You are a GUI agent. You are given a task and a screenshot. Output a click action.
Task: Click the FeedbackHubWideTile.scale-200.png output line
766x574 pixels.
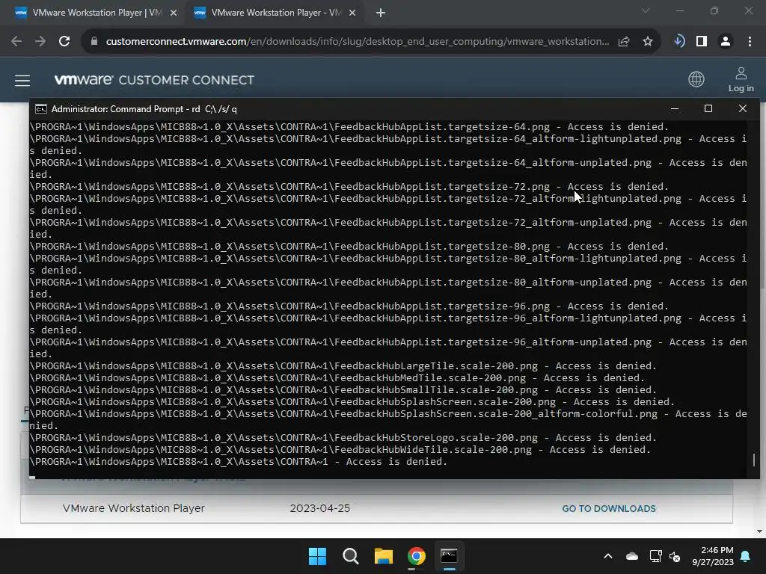340,449
